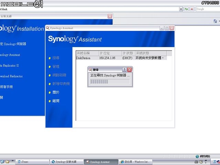The width and height of the screenshot is (220, 165).
Task: Switch to the 空白頁 Windows Internet Explorer taskbar button
Action: click(x=135, y=162)
